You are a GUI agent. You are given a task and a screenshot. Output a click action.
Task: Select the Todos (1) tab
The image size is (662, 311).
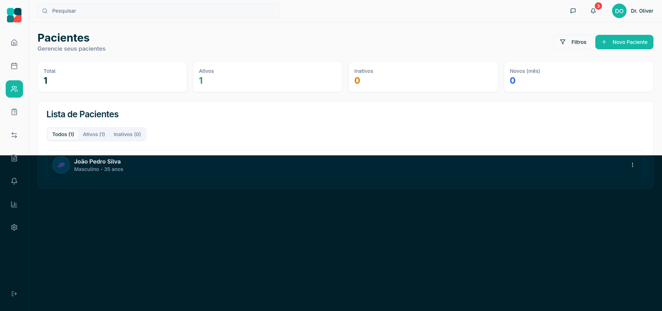pos(63,134)
